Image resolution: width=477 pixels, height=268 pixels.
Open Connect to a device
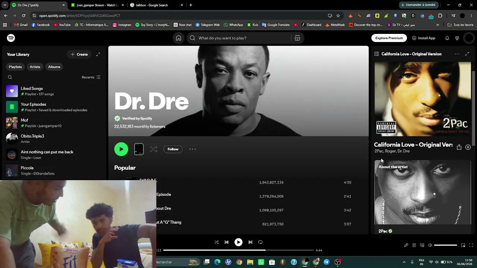[x=422, y=245]
